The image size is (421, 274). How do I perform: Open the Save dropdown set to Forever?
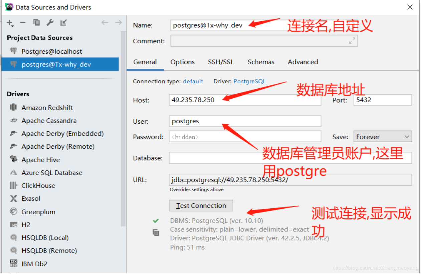click(x=382, y=136)
